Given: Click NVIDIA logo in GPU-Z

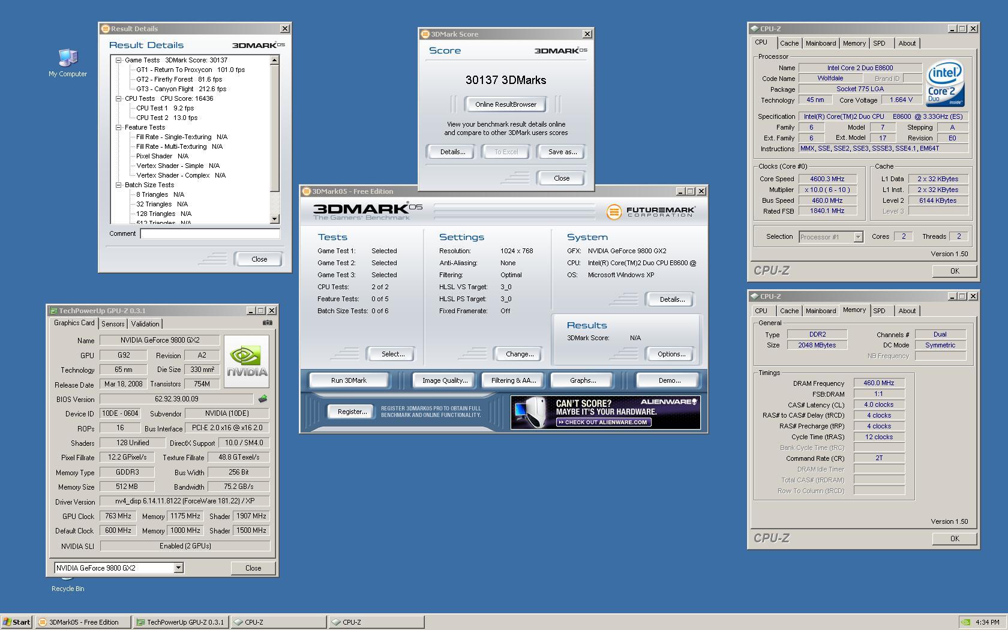Looking at the screenshot, I should pyautogui.click(x=247, y=361).
